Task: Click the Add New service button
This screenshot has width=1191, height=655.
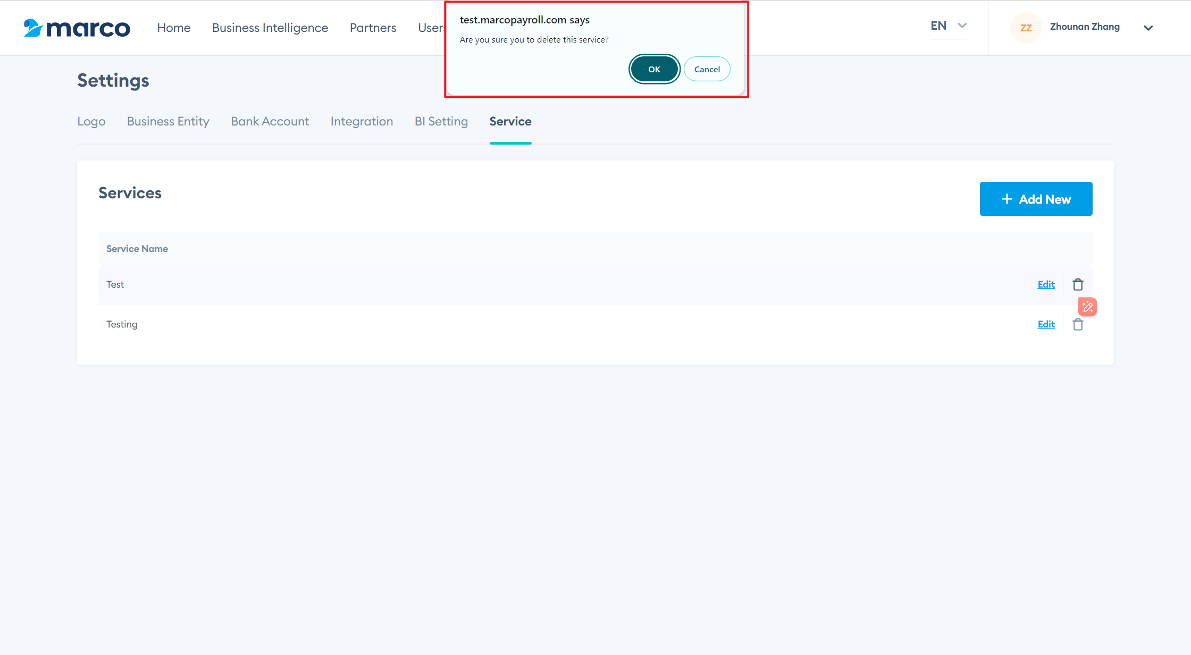Action: 1036,199
